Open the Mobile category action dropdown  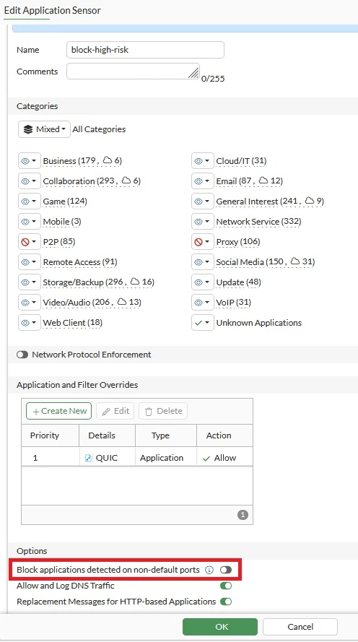30,222
